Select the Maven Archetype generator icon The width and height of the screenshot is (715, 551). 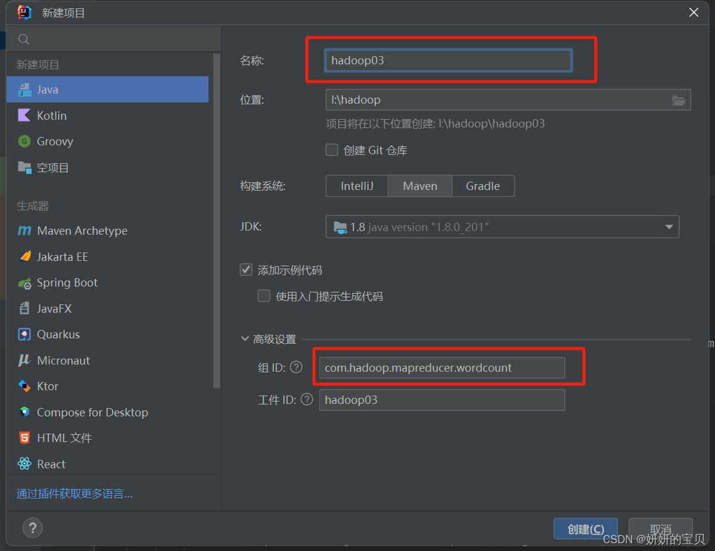coord(24,231)
